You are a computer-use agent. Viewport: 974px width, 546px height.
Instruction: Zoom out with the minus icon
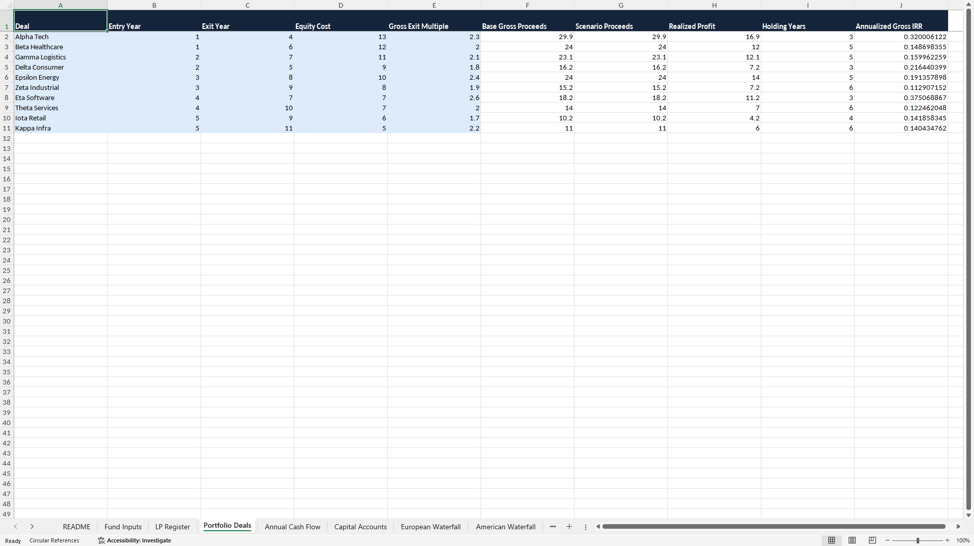tap(888, 540)
